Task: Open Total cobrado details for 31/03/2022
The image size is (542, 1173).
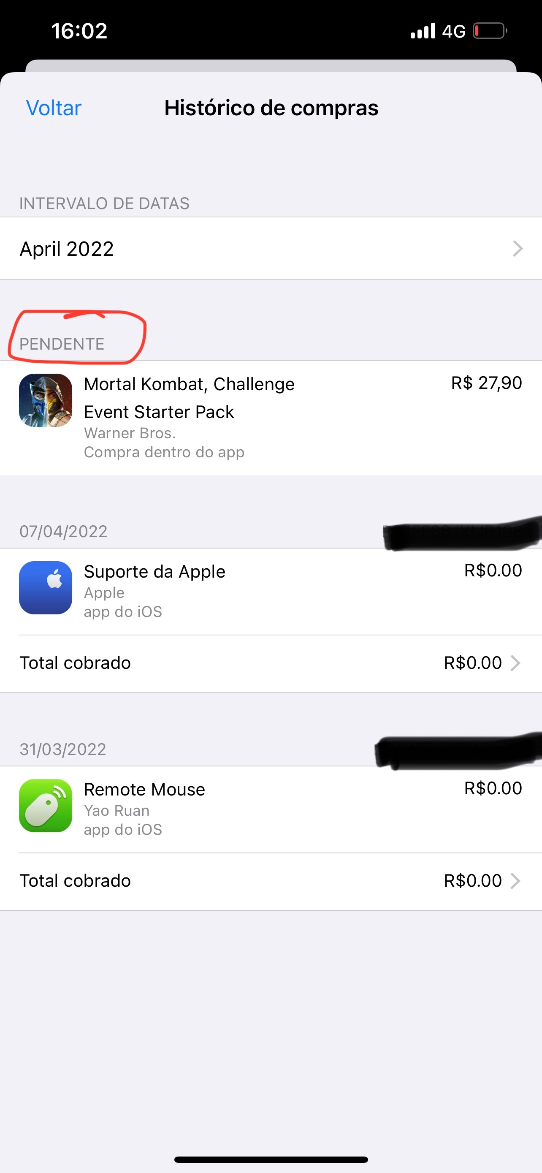Action: click(x=271, y=881)
